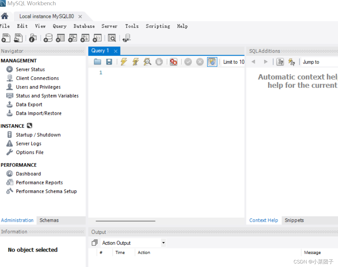The width and height of the screenshot is (338, 267).
Task: Click the copy icon beside Action Output
Action: tap(94, 243)
